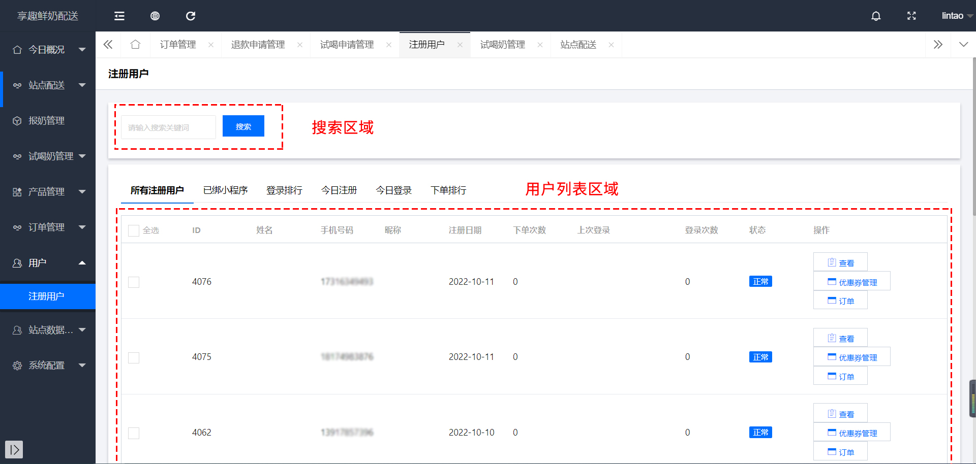Switch to the 试喝奶管理 page tab
Image resolution: width=976 pixels, height=464 pixels.
[502, 45]
